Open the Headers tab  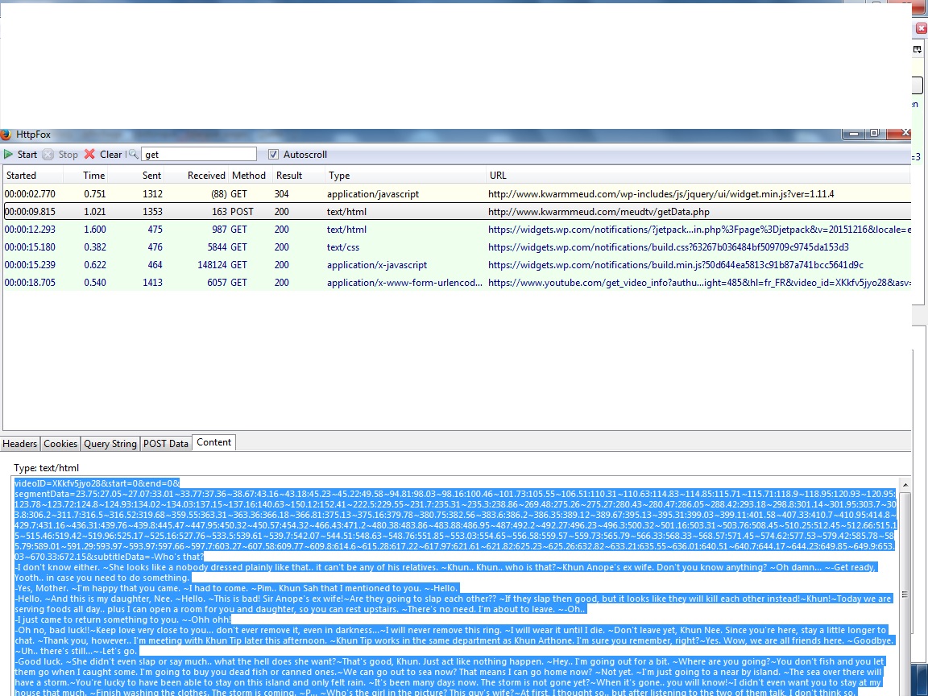19,443
